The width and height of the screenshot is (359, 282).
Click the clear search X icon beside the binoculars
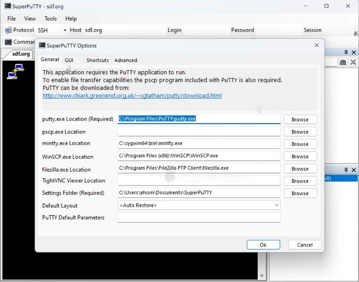pos(353,62)
